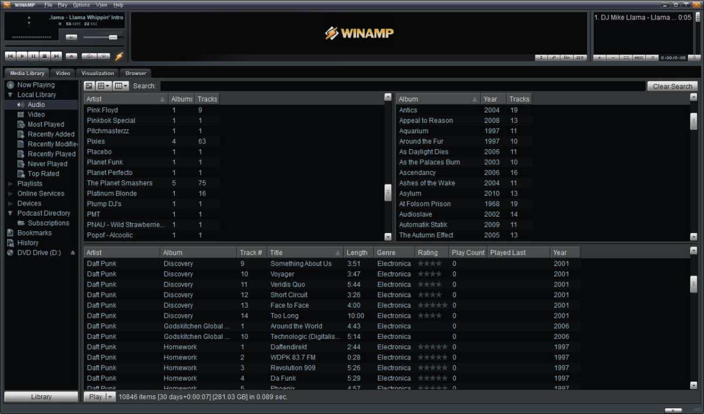This screenshot has height=414, width=704.
Task: Toggle repeat mode in player
Action: 103,56
